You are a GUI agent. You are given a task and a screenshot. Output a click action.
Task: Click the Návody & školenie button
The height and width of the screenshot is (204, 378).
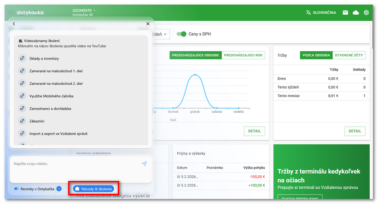tap(94, 189)
